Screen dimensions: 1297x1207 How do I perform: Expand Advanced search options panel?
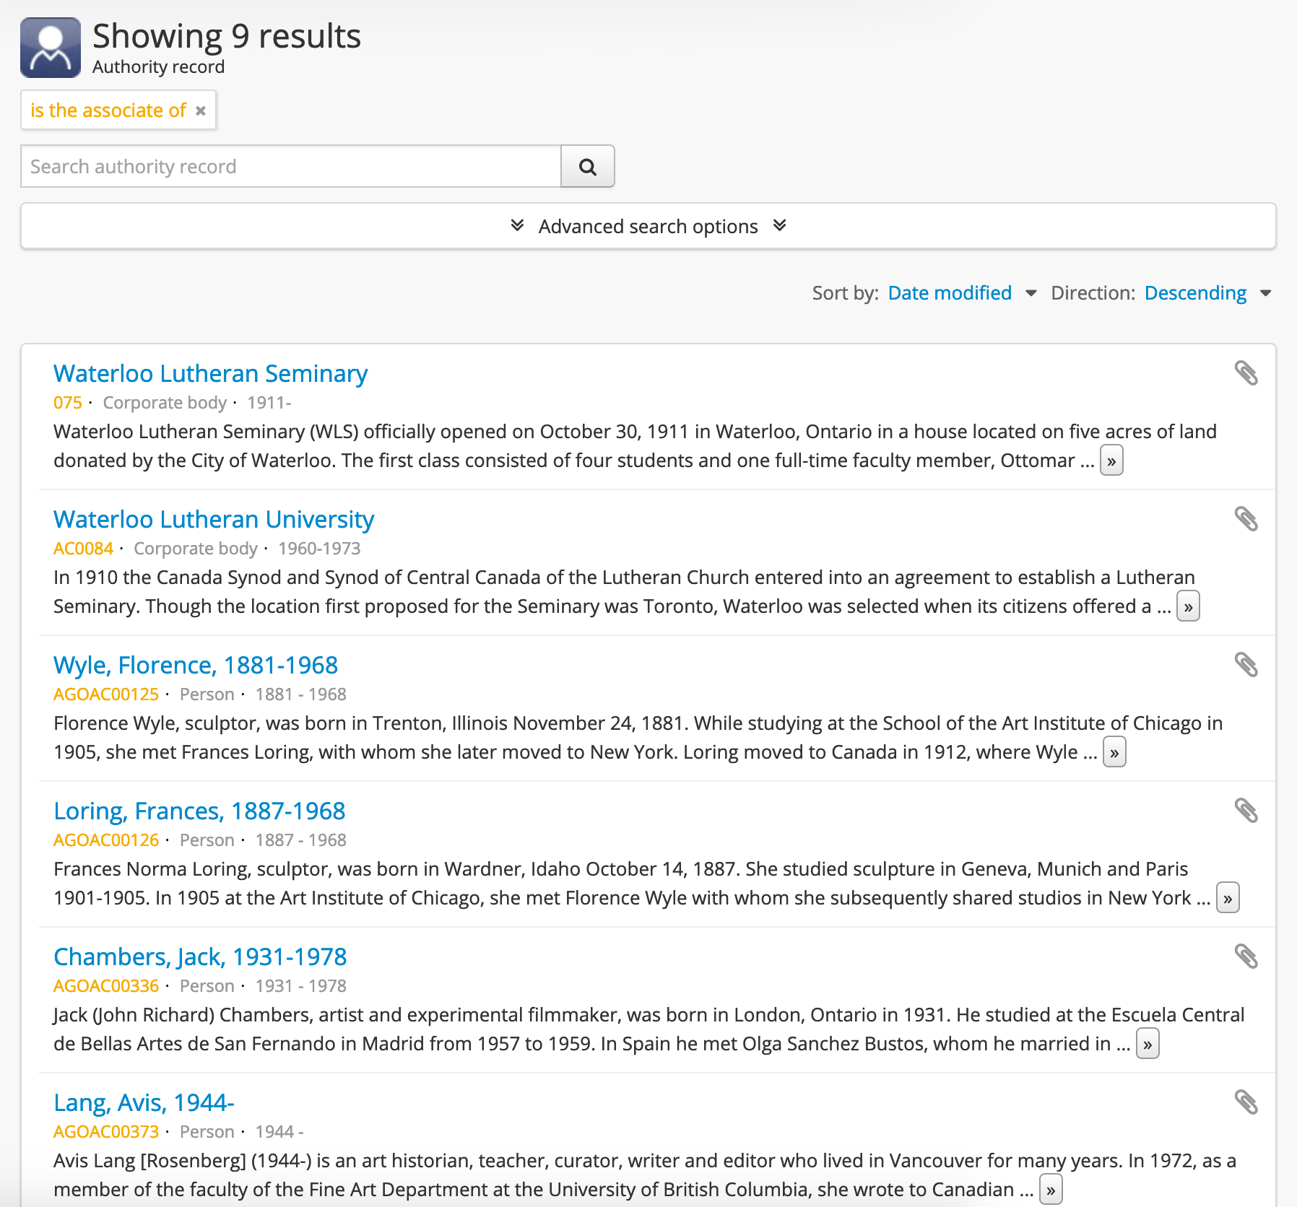(x=648, y=227)
